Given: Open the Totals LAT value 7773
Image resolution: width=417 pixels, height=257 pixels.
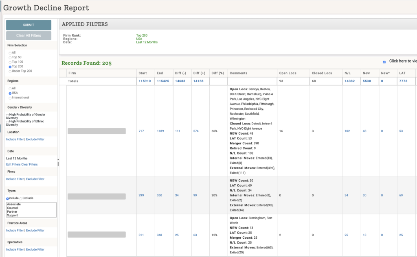Looking at the screenshot, I should [403, 81].
